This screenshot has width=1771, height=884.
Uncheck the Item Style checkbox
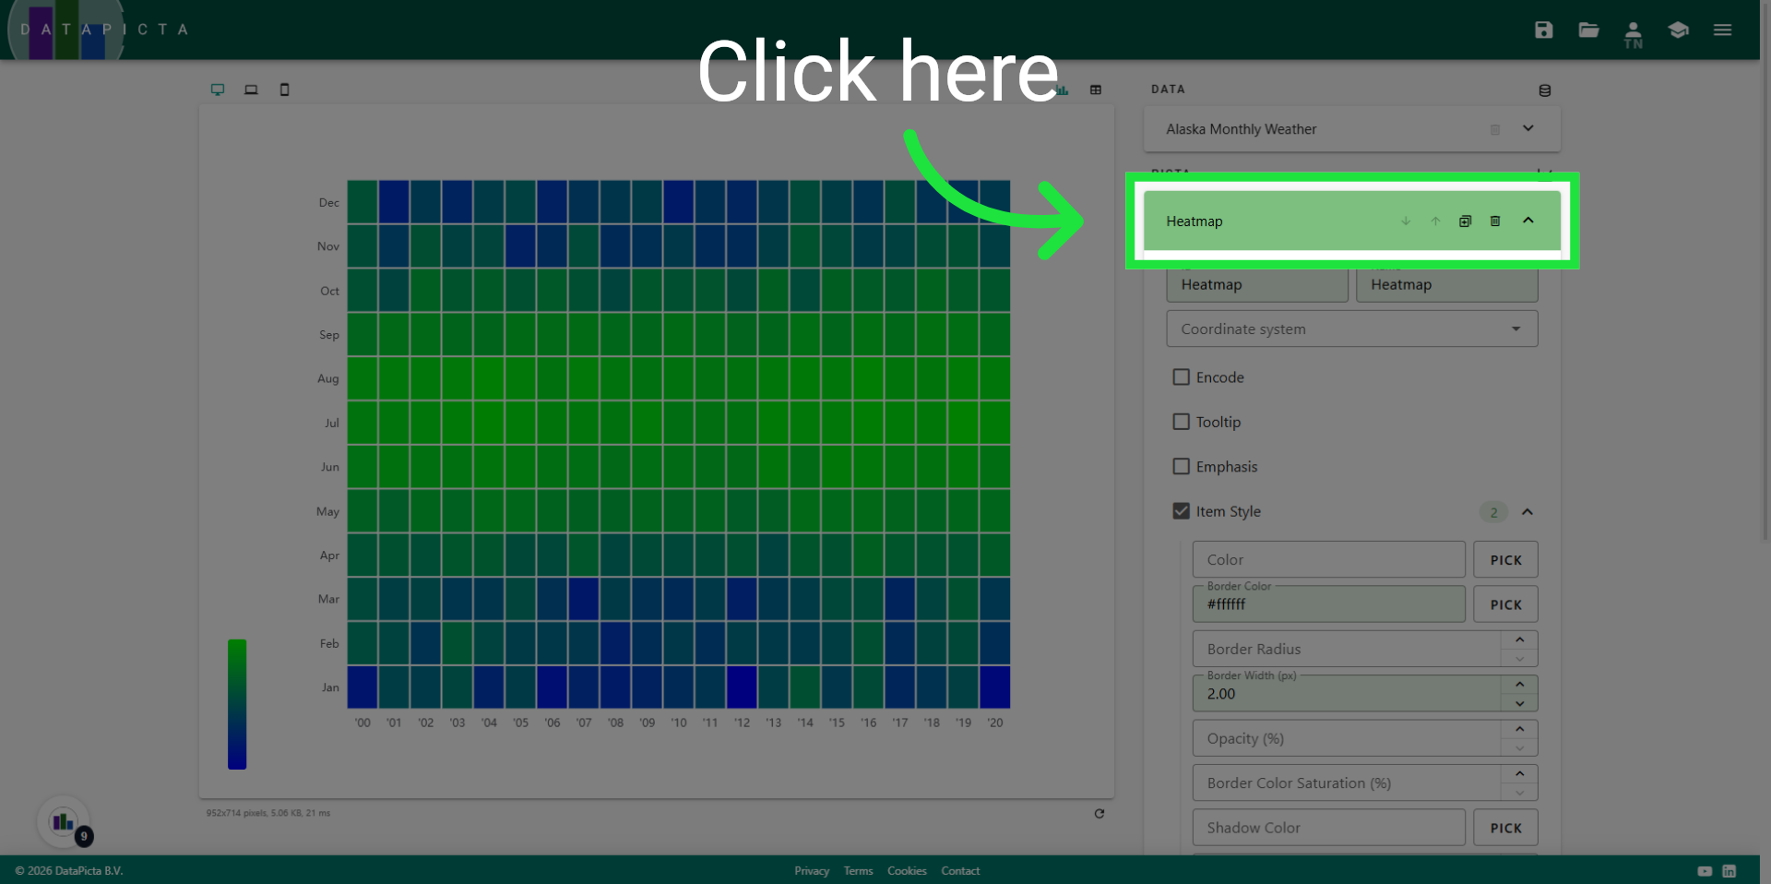[x=1181, y=510]
